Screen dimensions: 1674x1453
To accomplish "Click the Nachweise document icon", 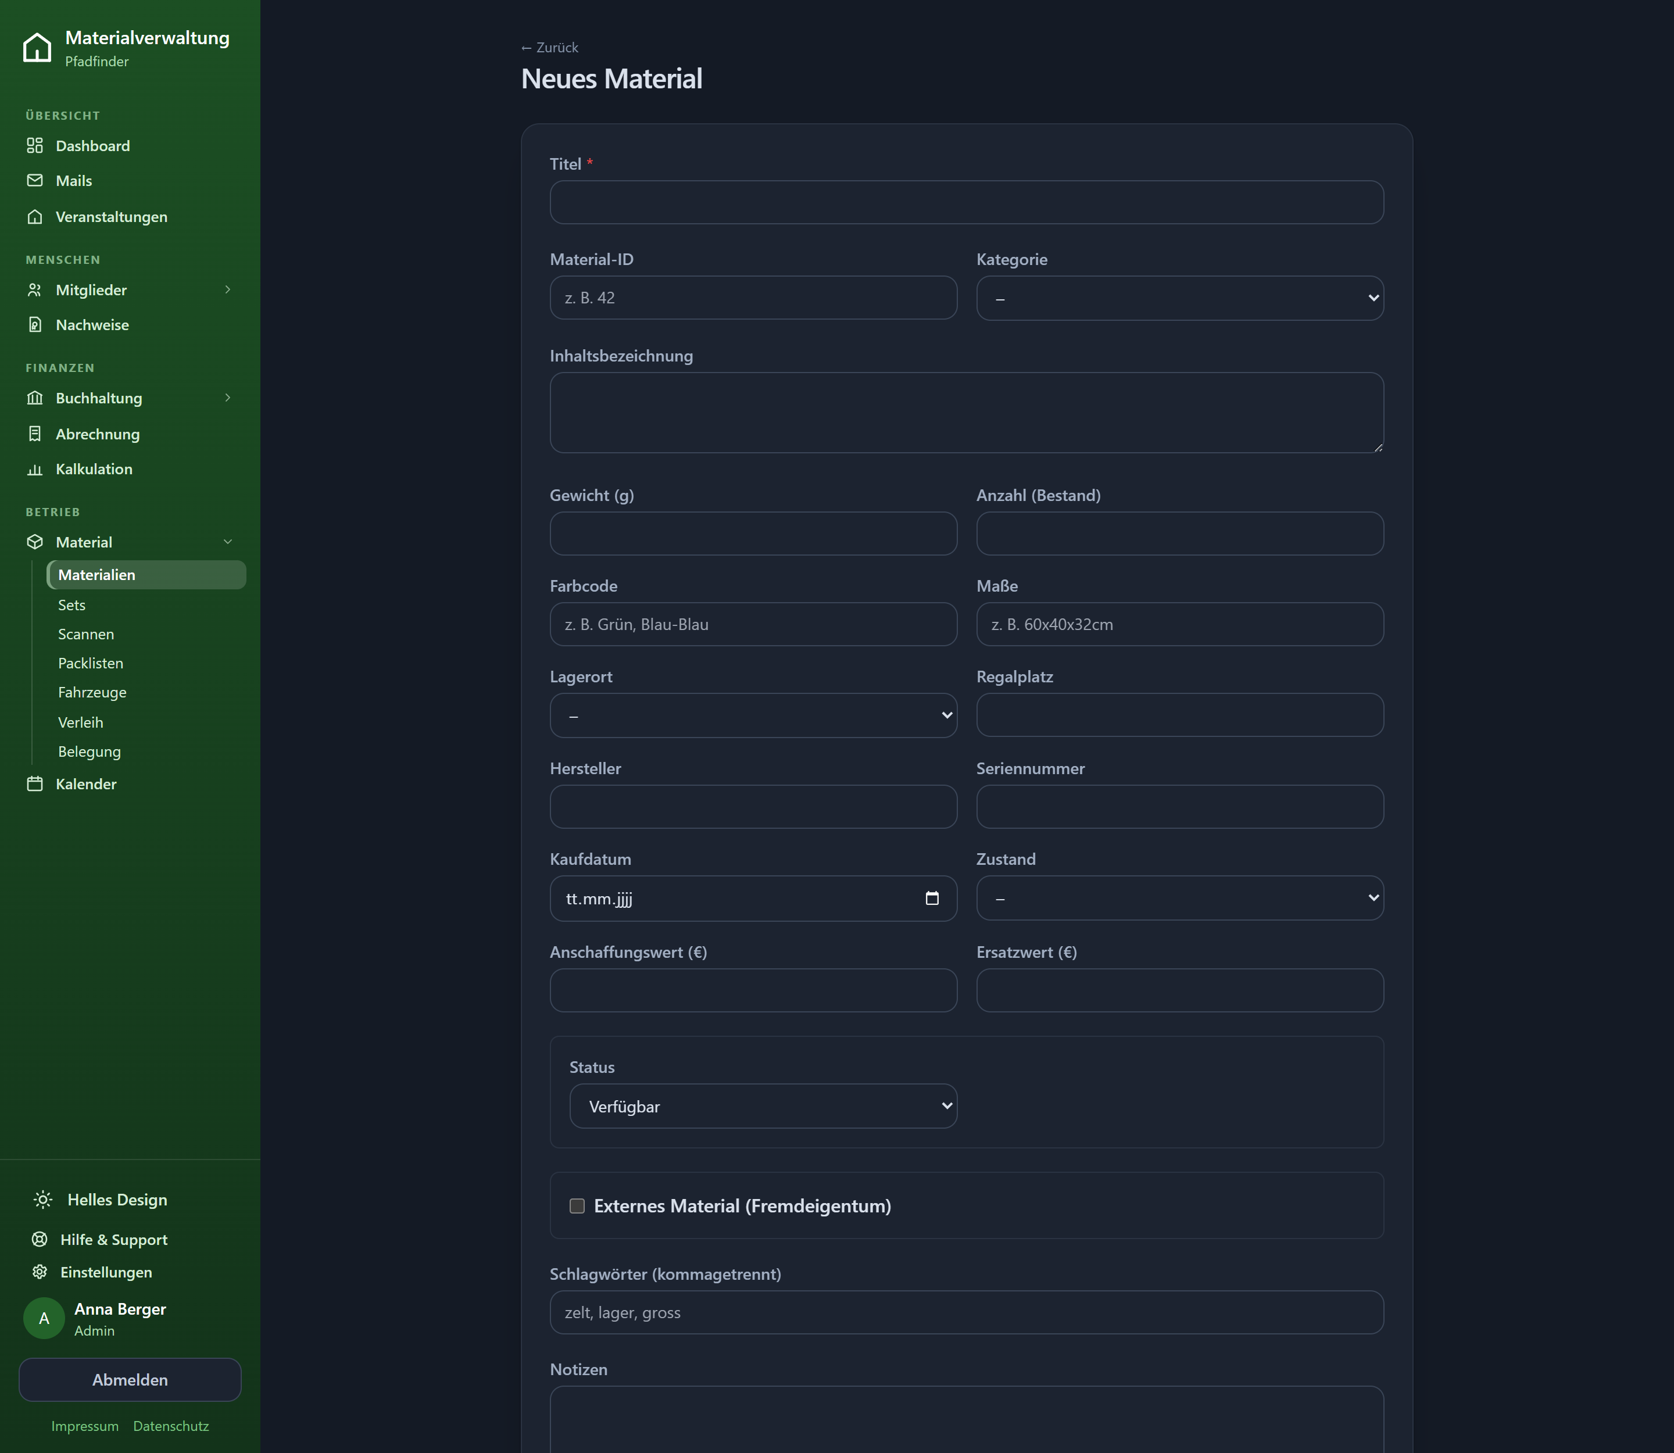I will click(35, 324).
